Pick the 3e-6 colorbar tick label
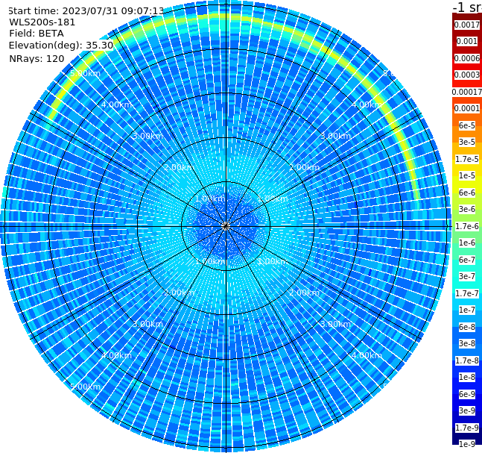 tap(467, 209)
